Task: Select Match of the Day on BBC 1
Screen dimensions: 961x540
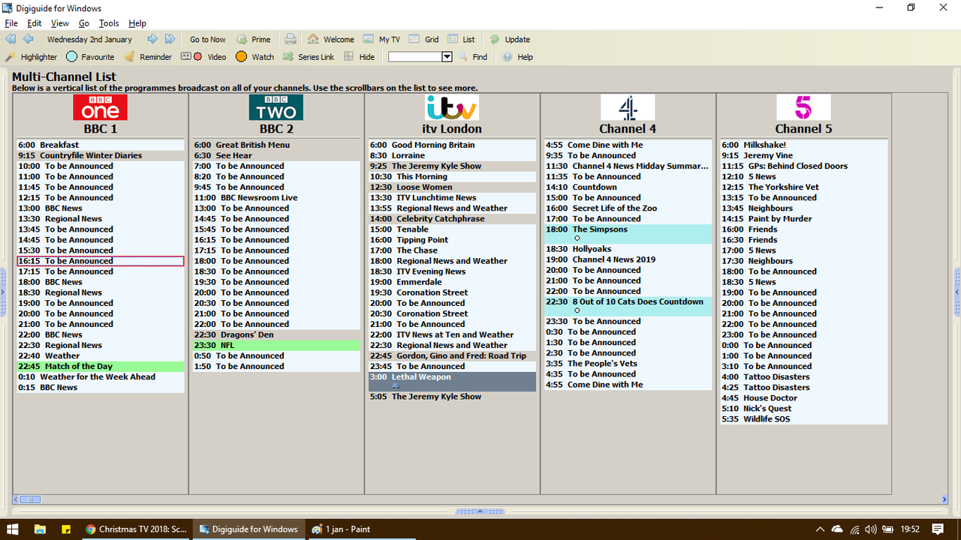Action: click(101, 367)
